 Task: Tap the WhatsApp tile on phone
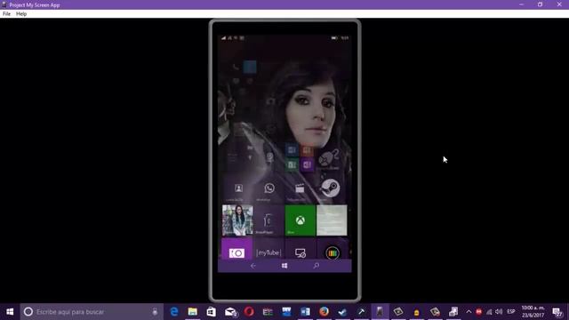coord(268,189)
